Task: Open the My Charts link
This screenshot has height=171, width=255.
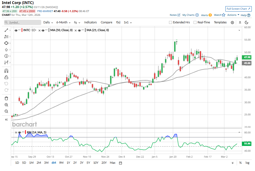Action: coord(190,15)
